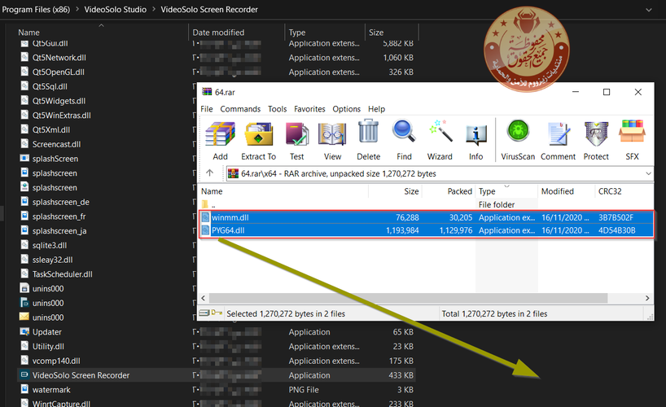This screenshot has width=666, height=407.
Task: Click the Protect shield icon
Action: tap(596, 133)
